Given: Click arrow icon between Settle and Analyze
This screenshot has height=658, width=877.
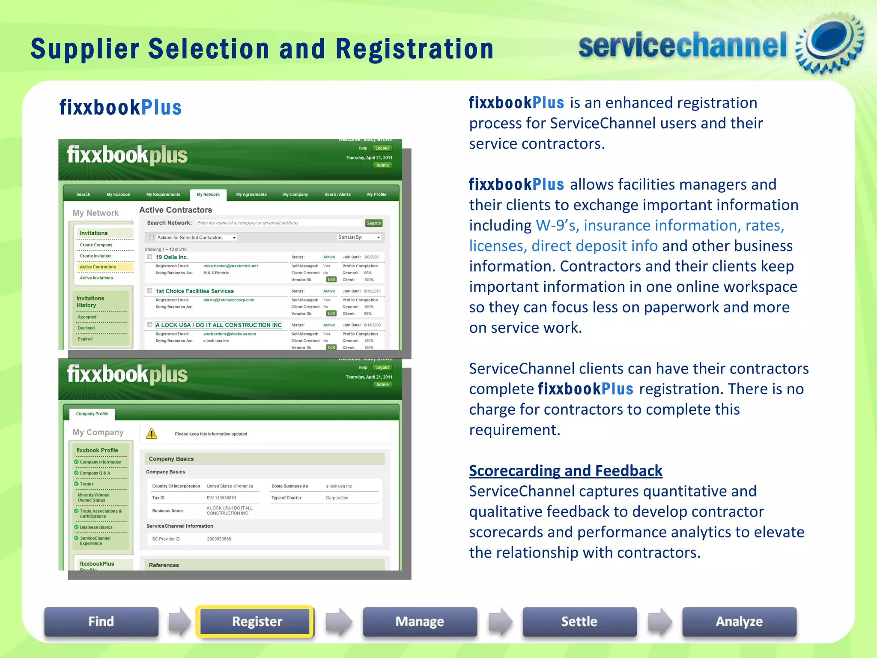Looking at the screenshot, I should point(660,621).
